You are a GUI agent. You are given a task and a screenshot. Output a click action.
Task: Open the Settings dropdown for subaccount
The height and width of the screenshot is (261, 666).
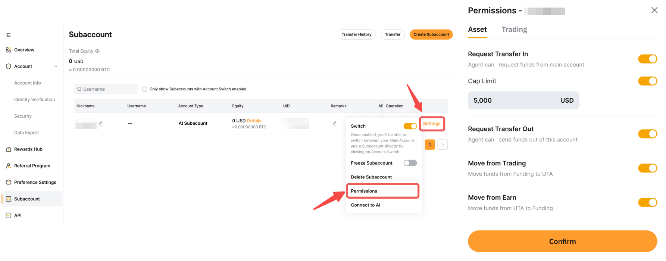(432, 124)
